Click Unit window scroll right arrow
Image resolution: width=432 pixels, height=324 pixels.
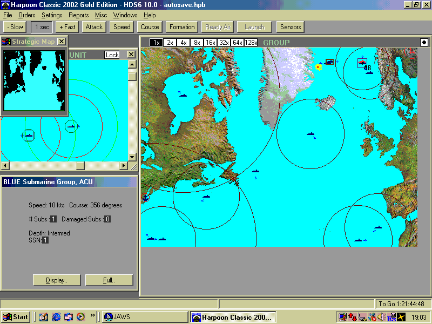pos(124,166)
